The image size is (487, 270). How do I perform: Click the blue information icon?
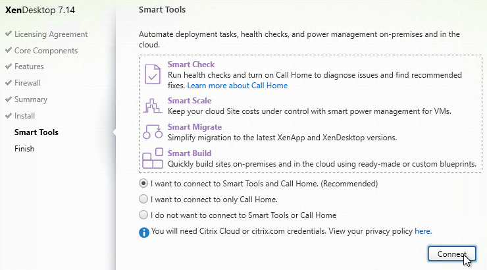click(144, 232)
